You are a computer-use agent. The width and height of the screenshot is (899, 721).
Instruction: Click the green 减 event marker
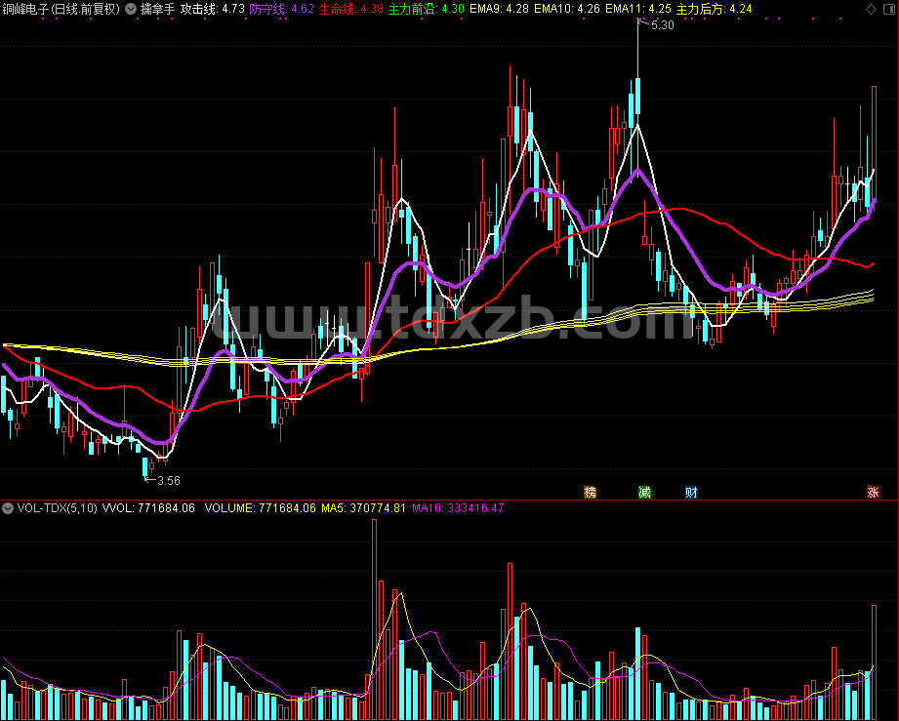coord(644,492)
